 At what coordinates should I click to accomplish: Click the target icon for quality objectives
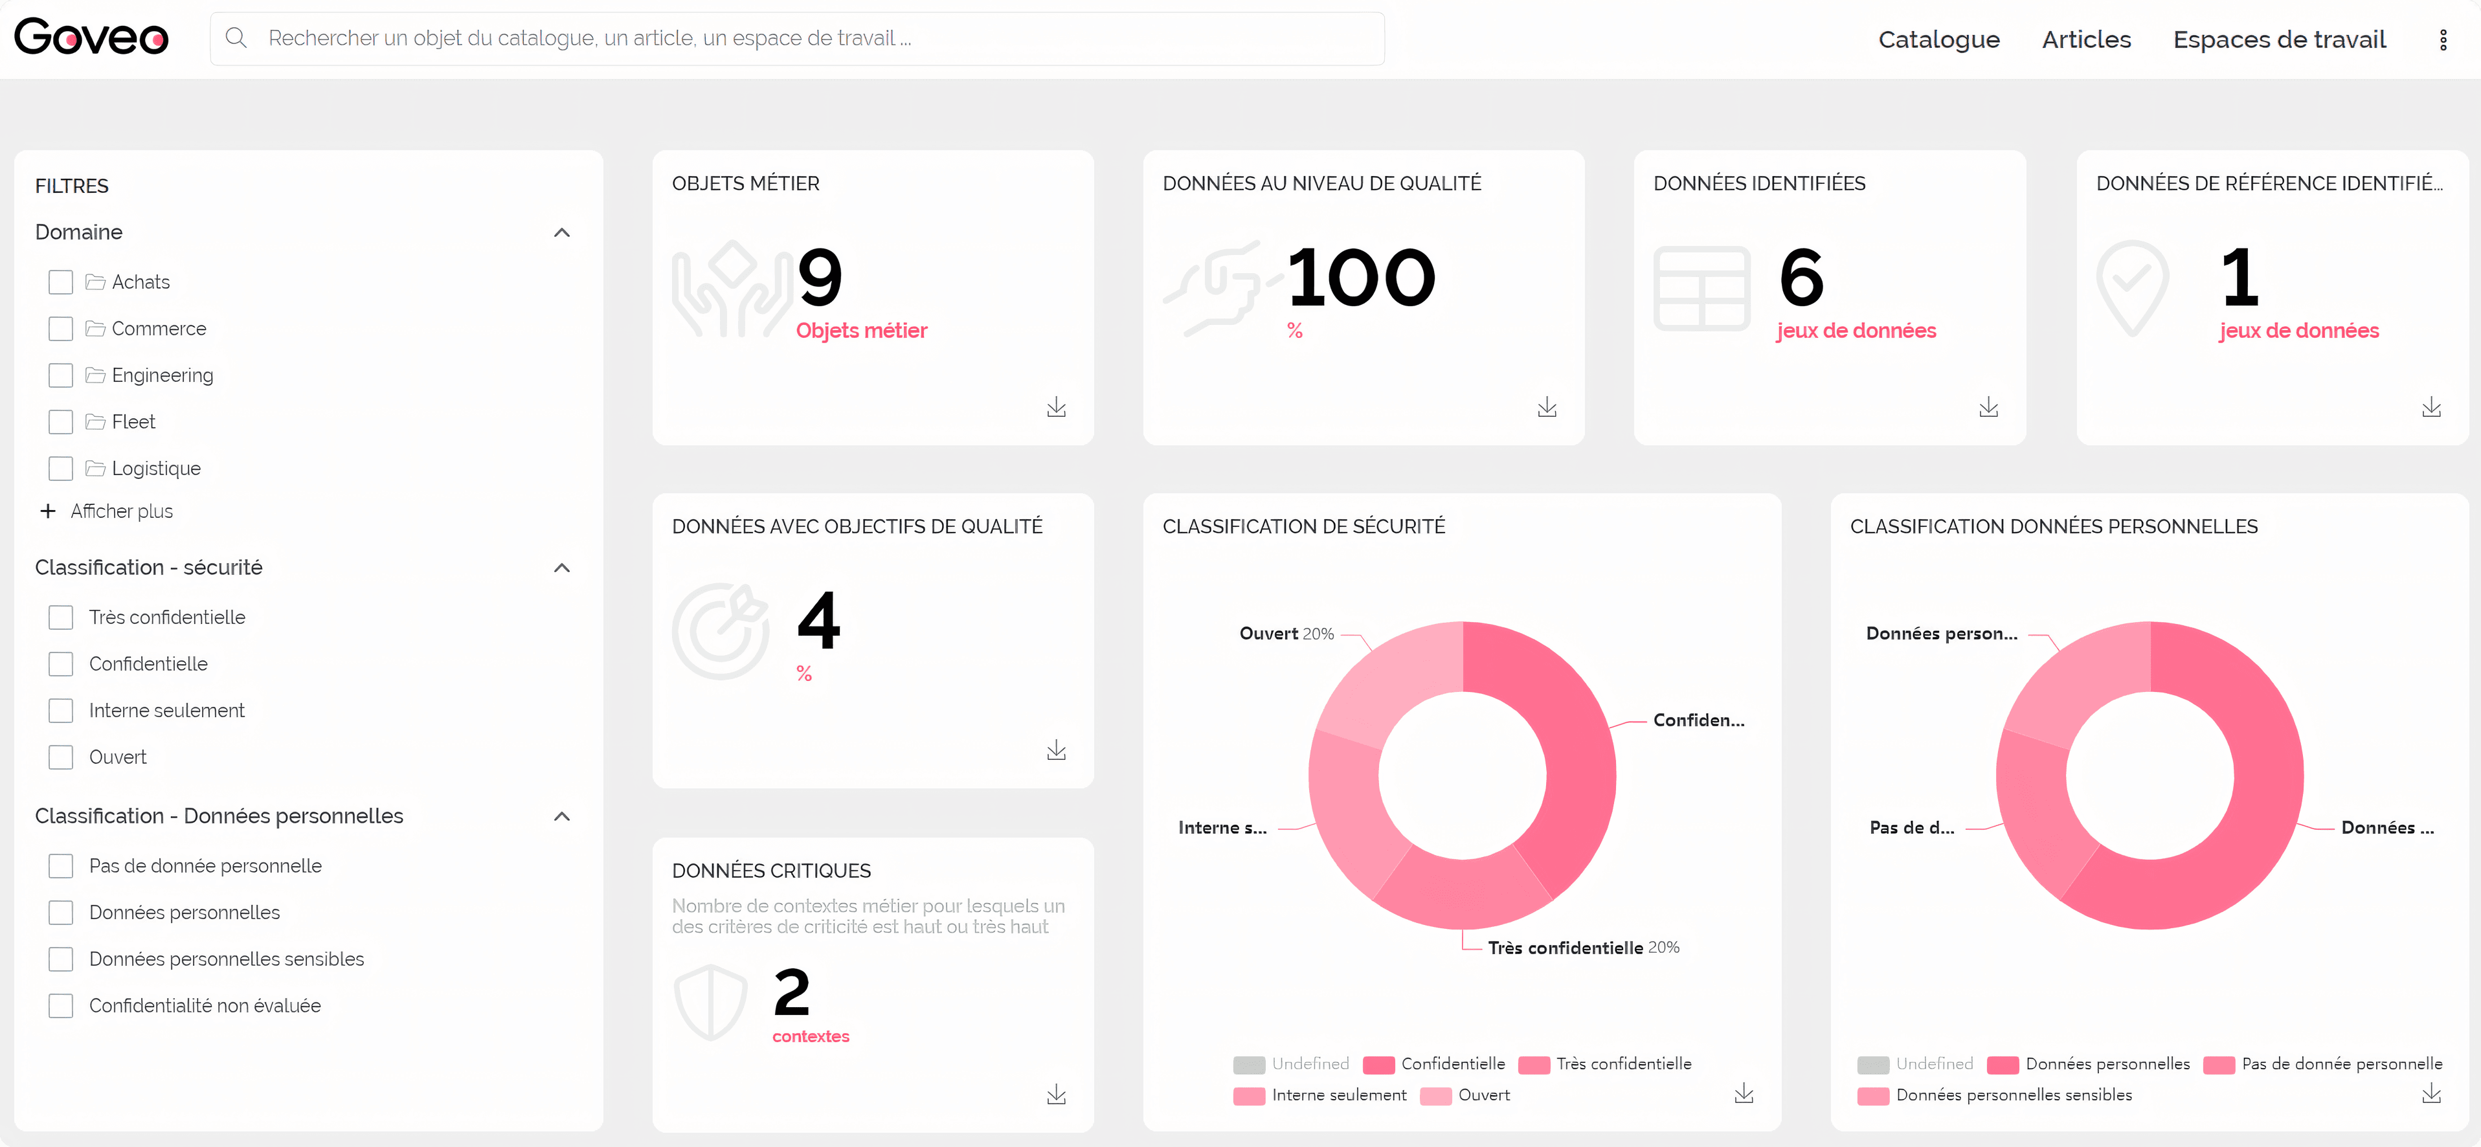click(x=721, y=631)
